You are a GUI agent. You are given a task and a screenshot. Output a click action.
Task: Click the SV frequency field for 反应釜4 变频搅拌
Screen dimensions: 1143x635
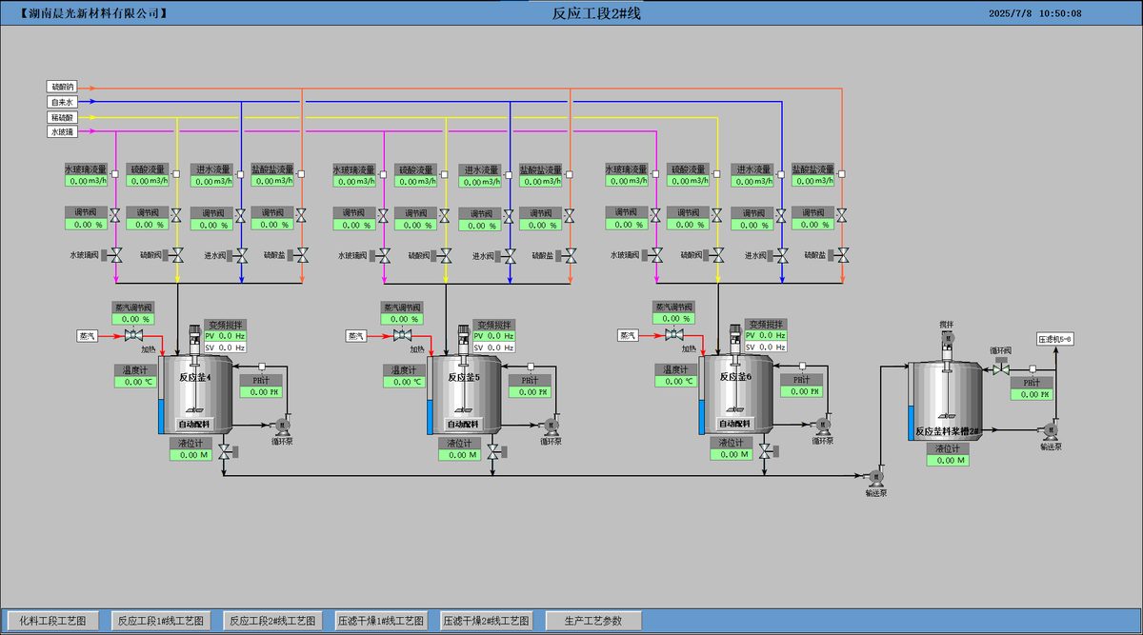[x=226, y=347]
